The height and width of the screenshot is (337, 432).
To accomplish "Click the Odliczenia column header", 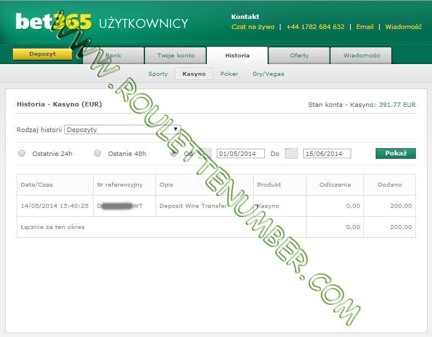I will (335, 185).
